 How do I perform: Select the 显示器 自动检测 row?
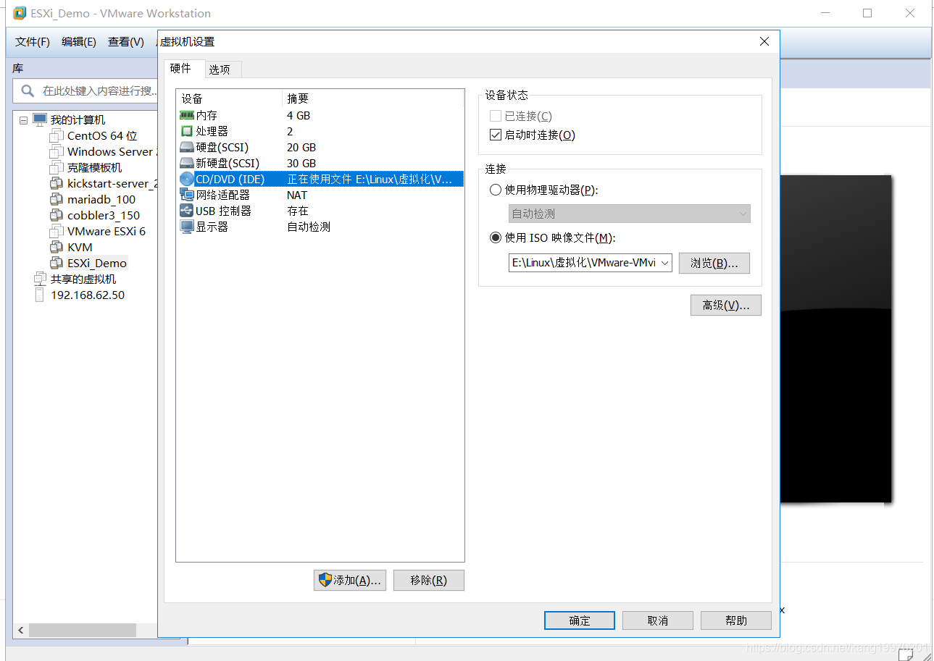pos(320,227)
